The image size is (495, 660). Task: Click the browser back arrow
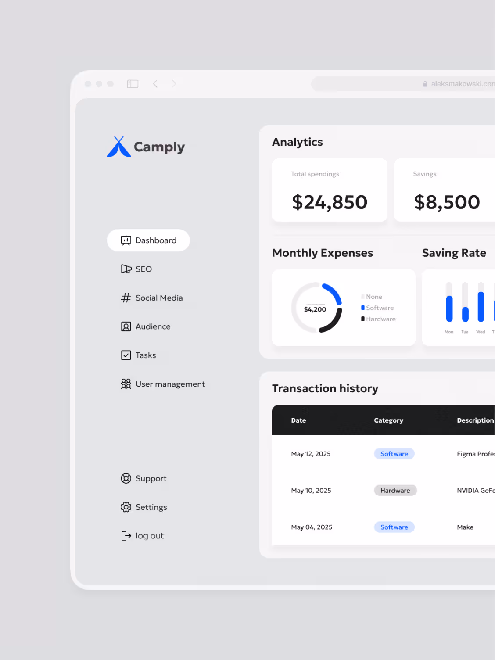click(155, 83)
